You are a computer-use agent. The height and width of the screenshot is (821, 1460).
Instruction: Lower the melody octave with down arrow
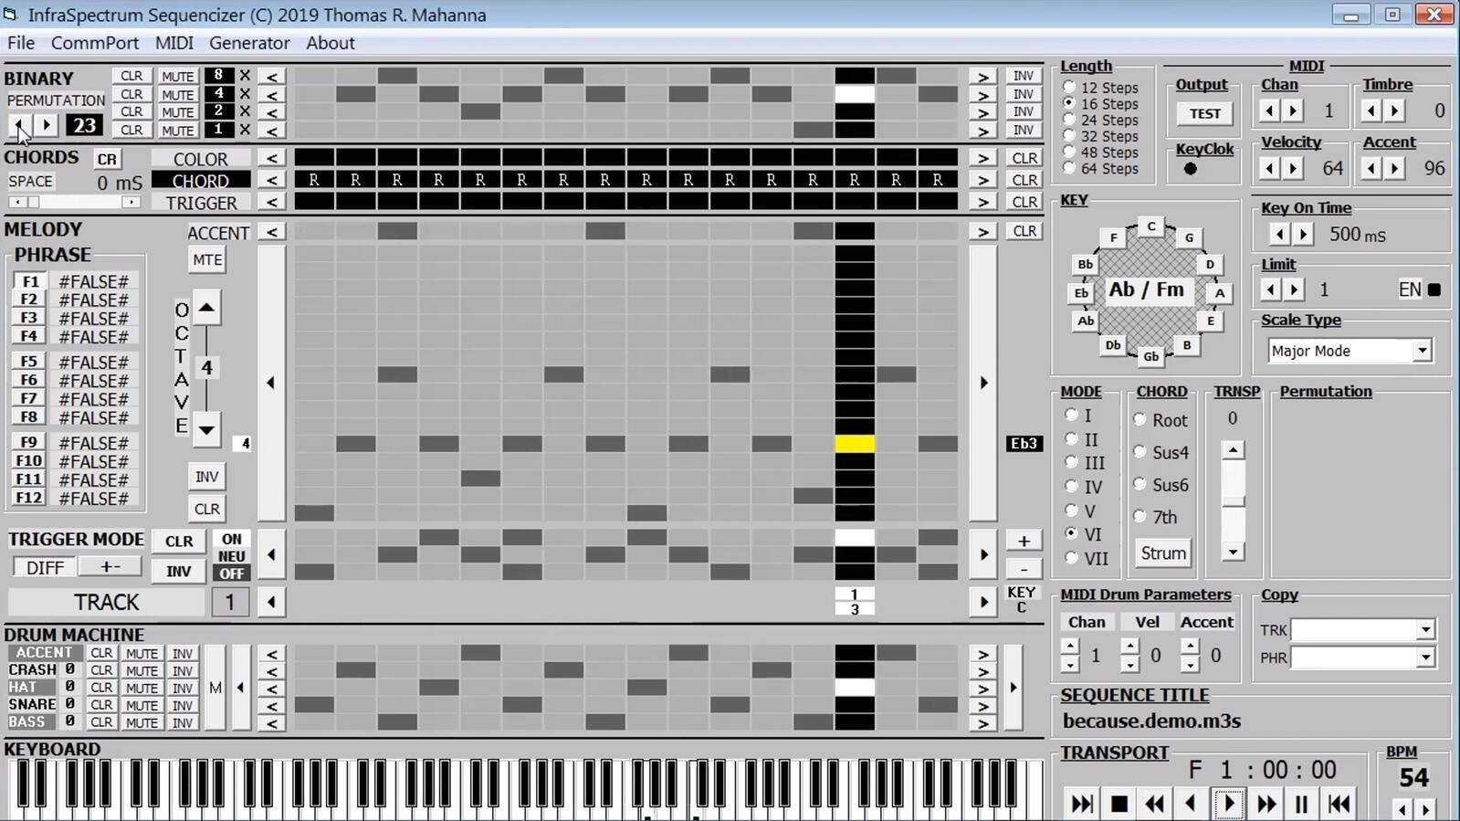tap(206, 428)
